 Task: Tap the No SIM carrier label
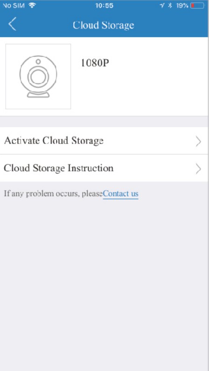[x=14, y=6]
